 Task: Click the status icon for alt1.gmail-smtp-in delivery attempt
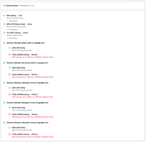[x=4, y=63]
